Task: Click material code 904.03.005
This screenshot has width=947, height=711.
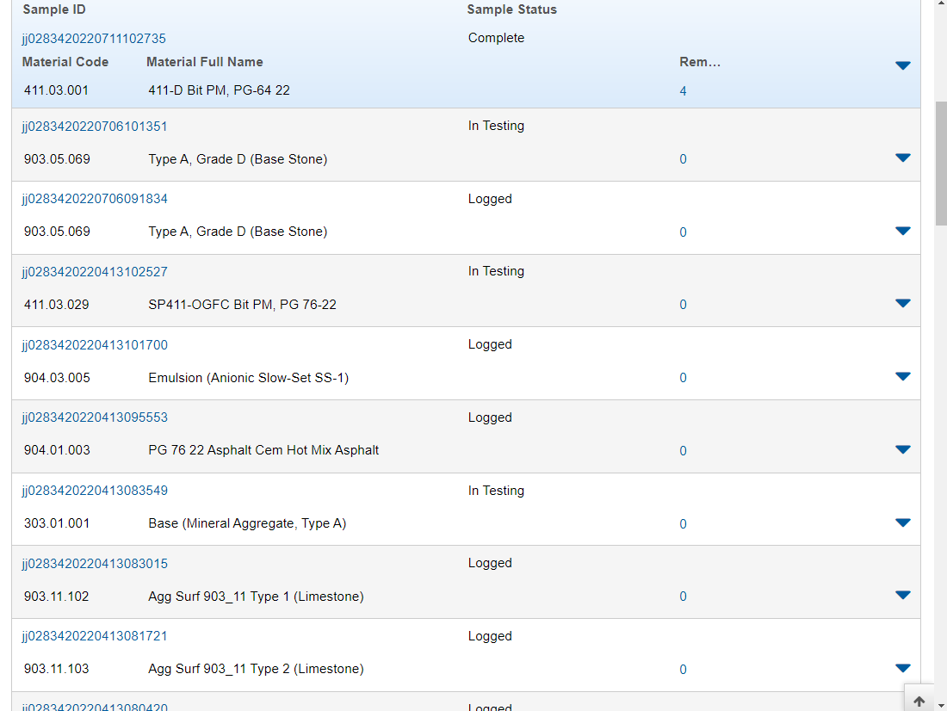Action: tap(57, 378)
